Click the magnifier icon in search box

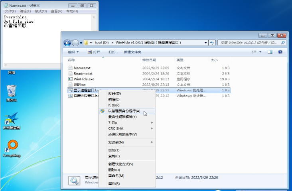click(x=283, y=43)
